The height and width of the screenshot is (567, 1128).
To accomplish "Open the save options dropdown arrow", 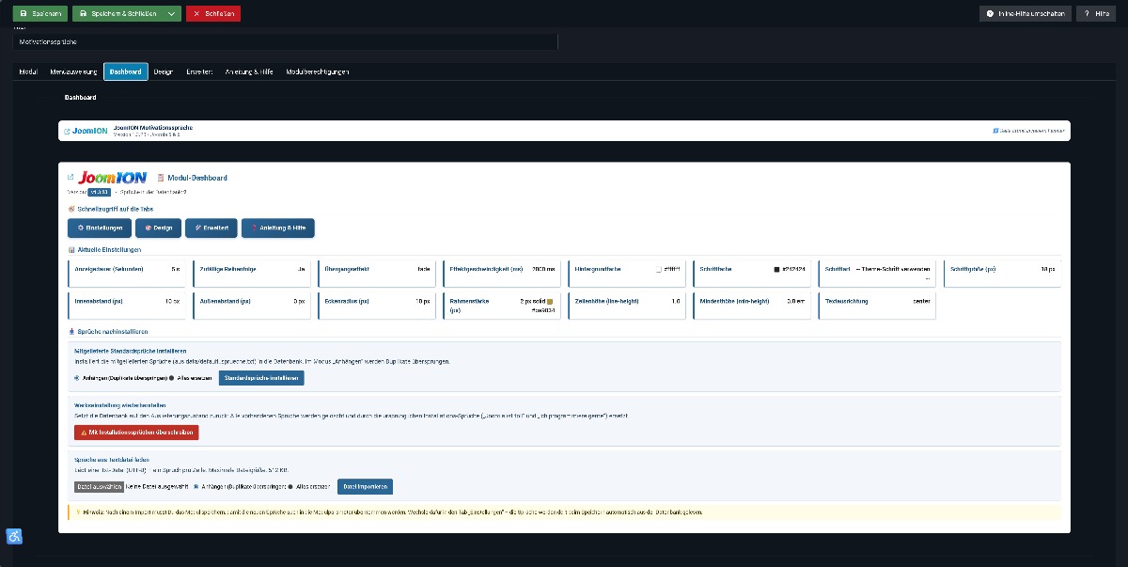I will 172,14.
